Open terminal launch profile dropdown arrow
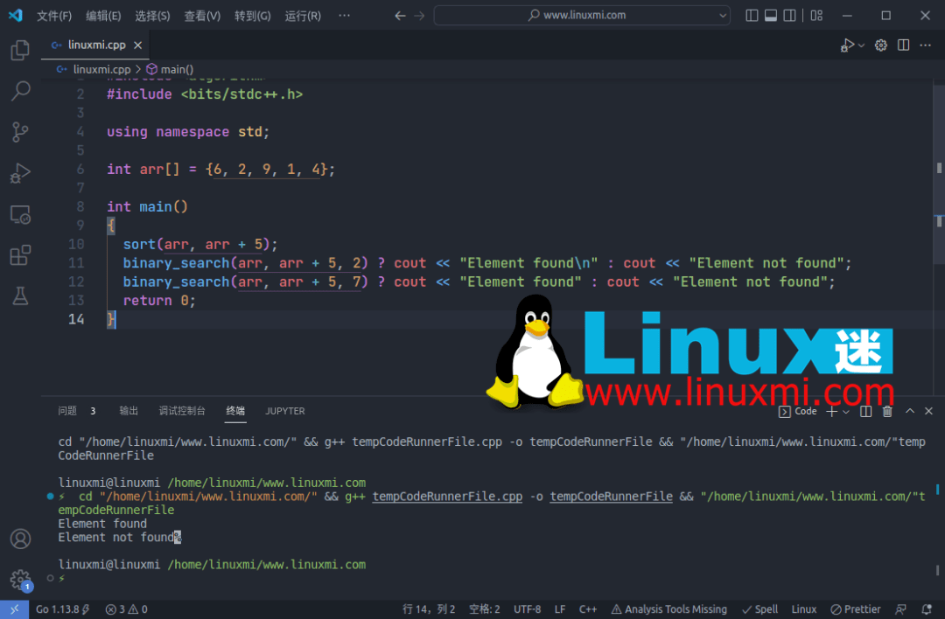This screenshot has width=945, height=619. (846, 412)
